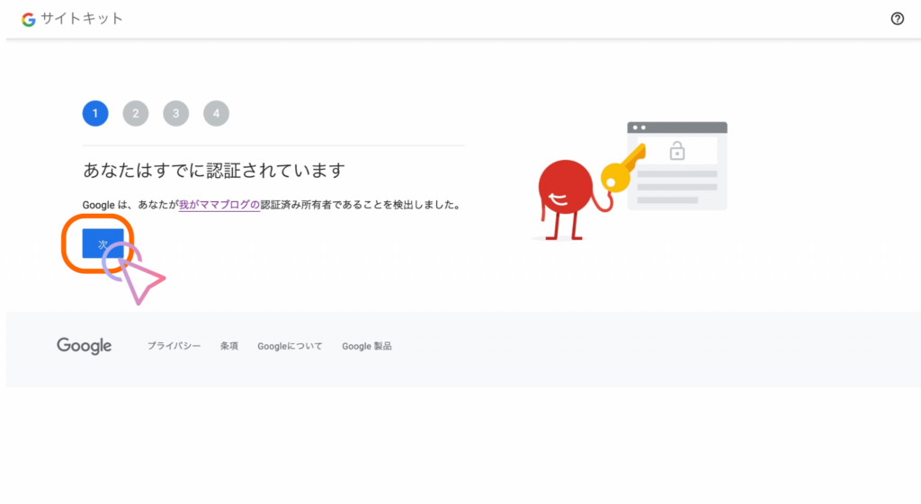Open the Google 製品 footer link
This screenshot has height=504, width=921.
pos(366,346)
